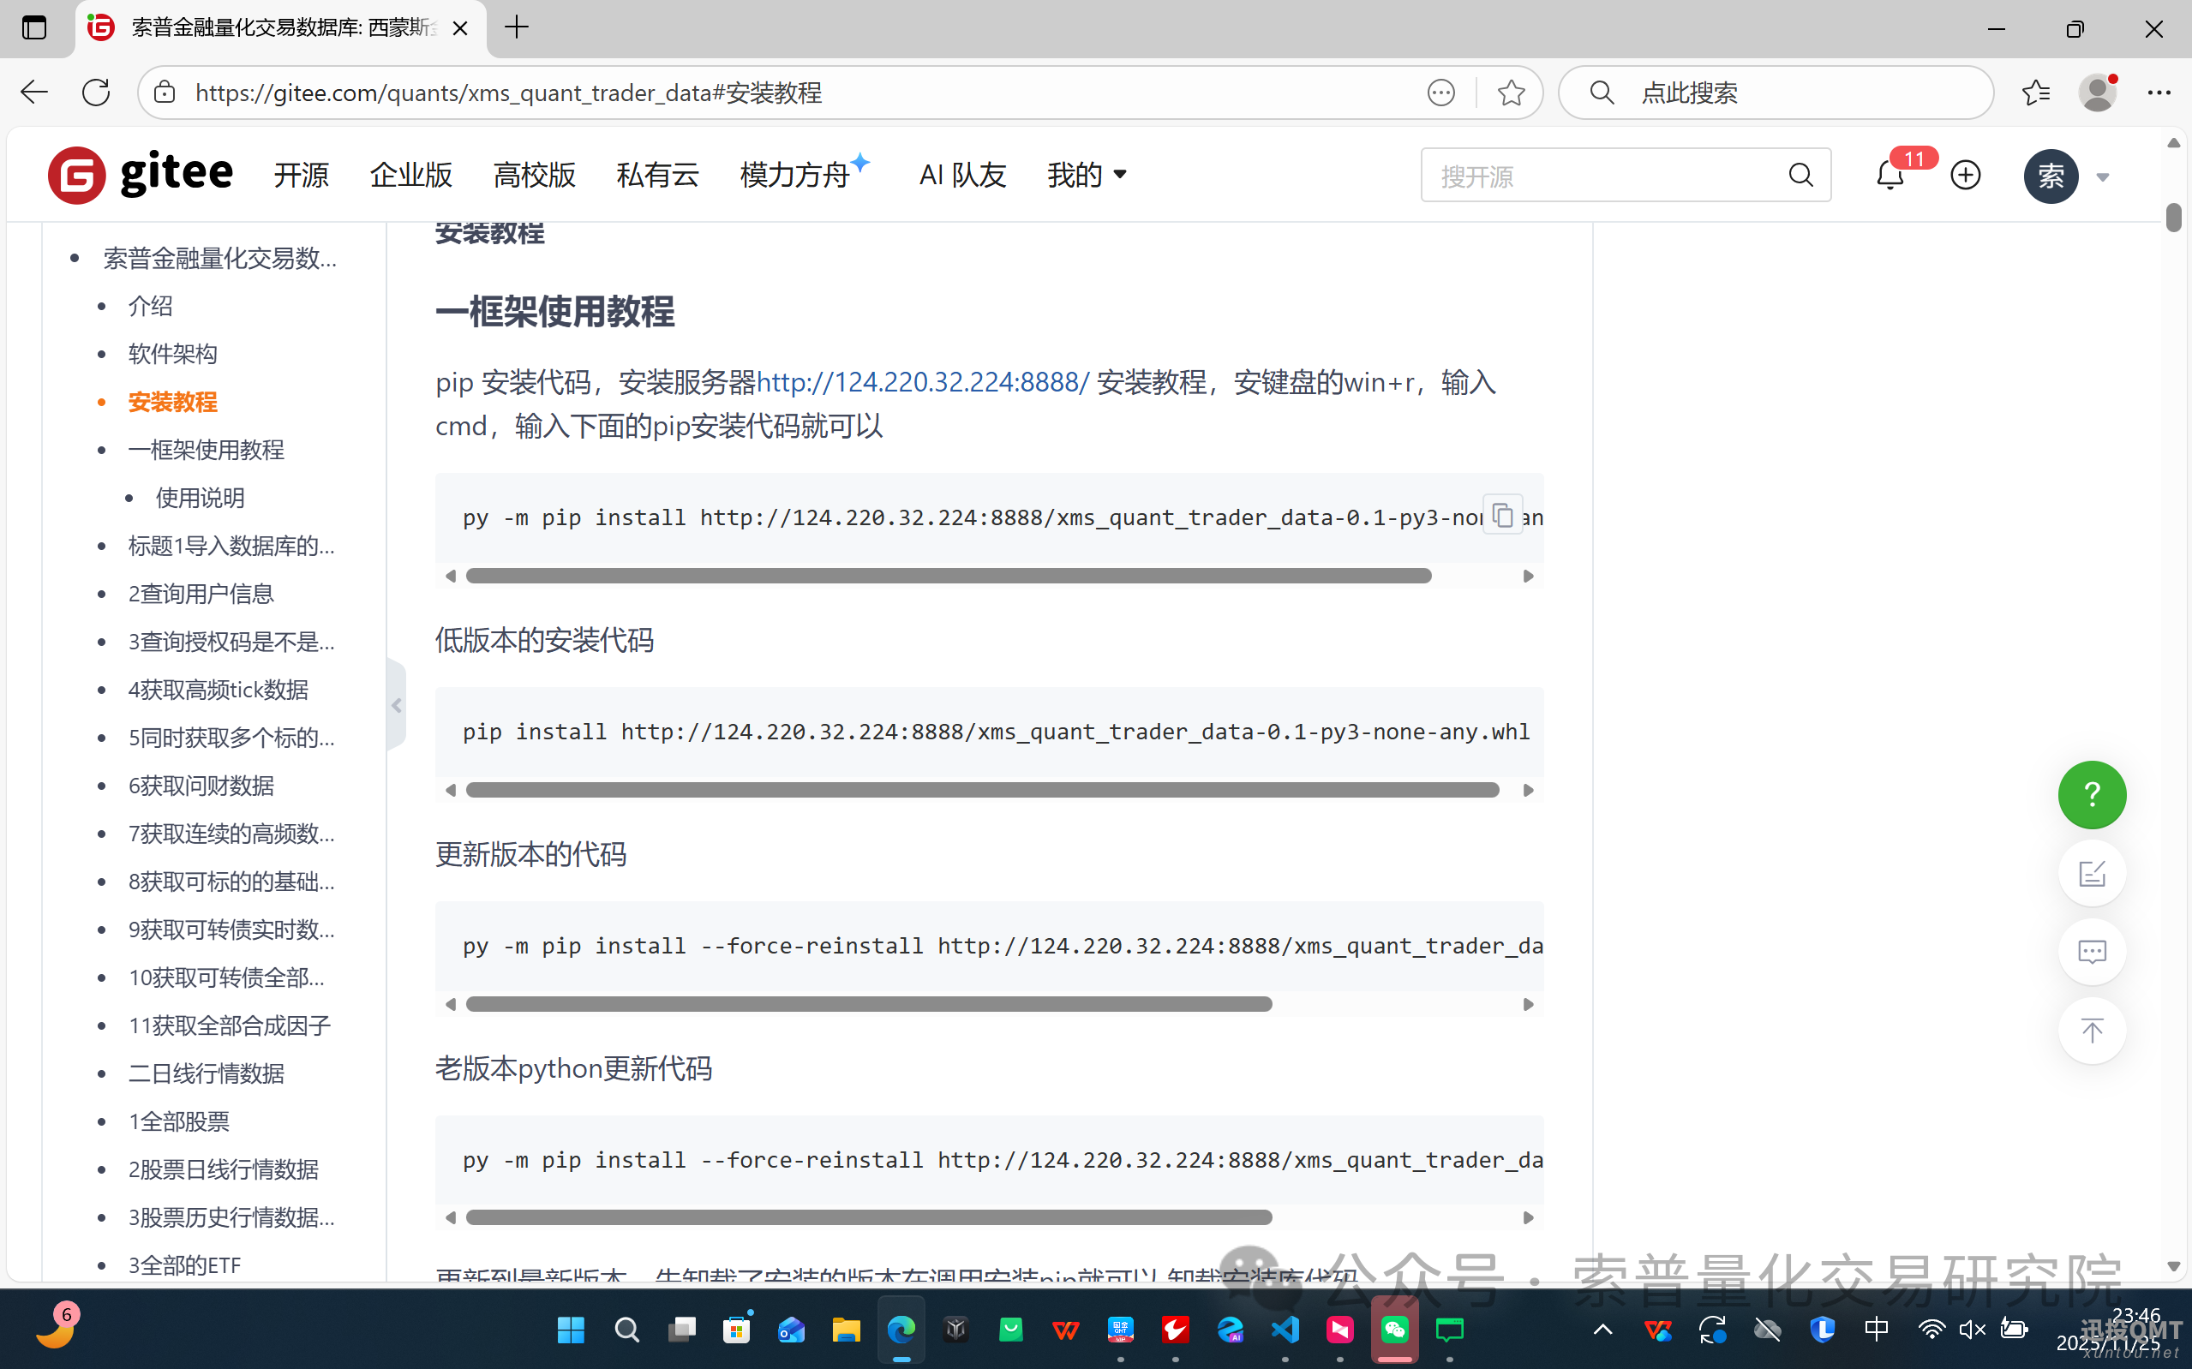Toggle the favorites star to bookmark the page
Viewport: 2192px width, 1369px height.
[1510, 92]
